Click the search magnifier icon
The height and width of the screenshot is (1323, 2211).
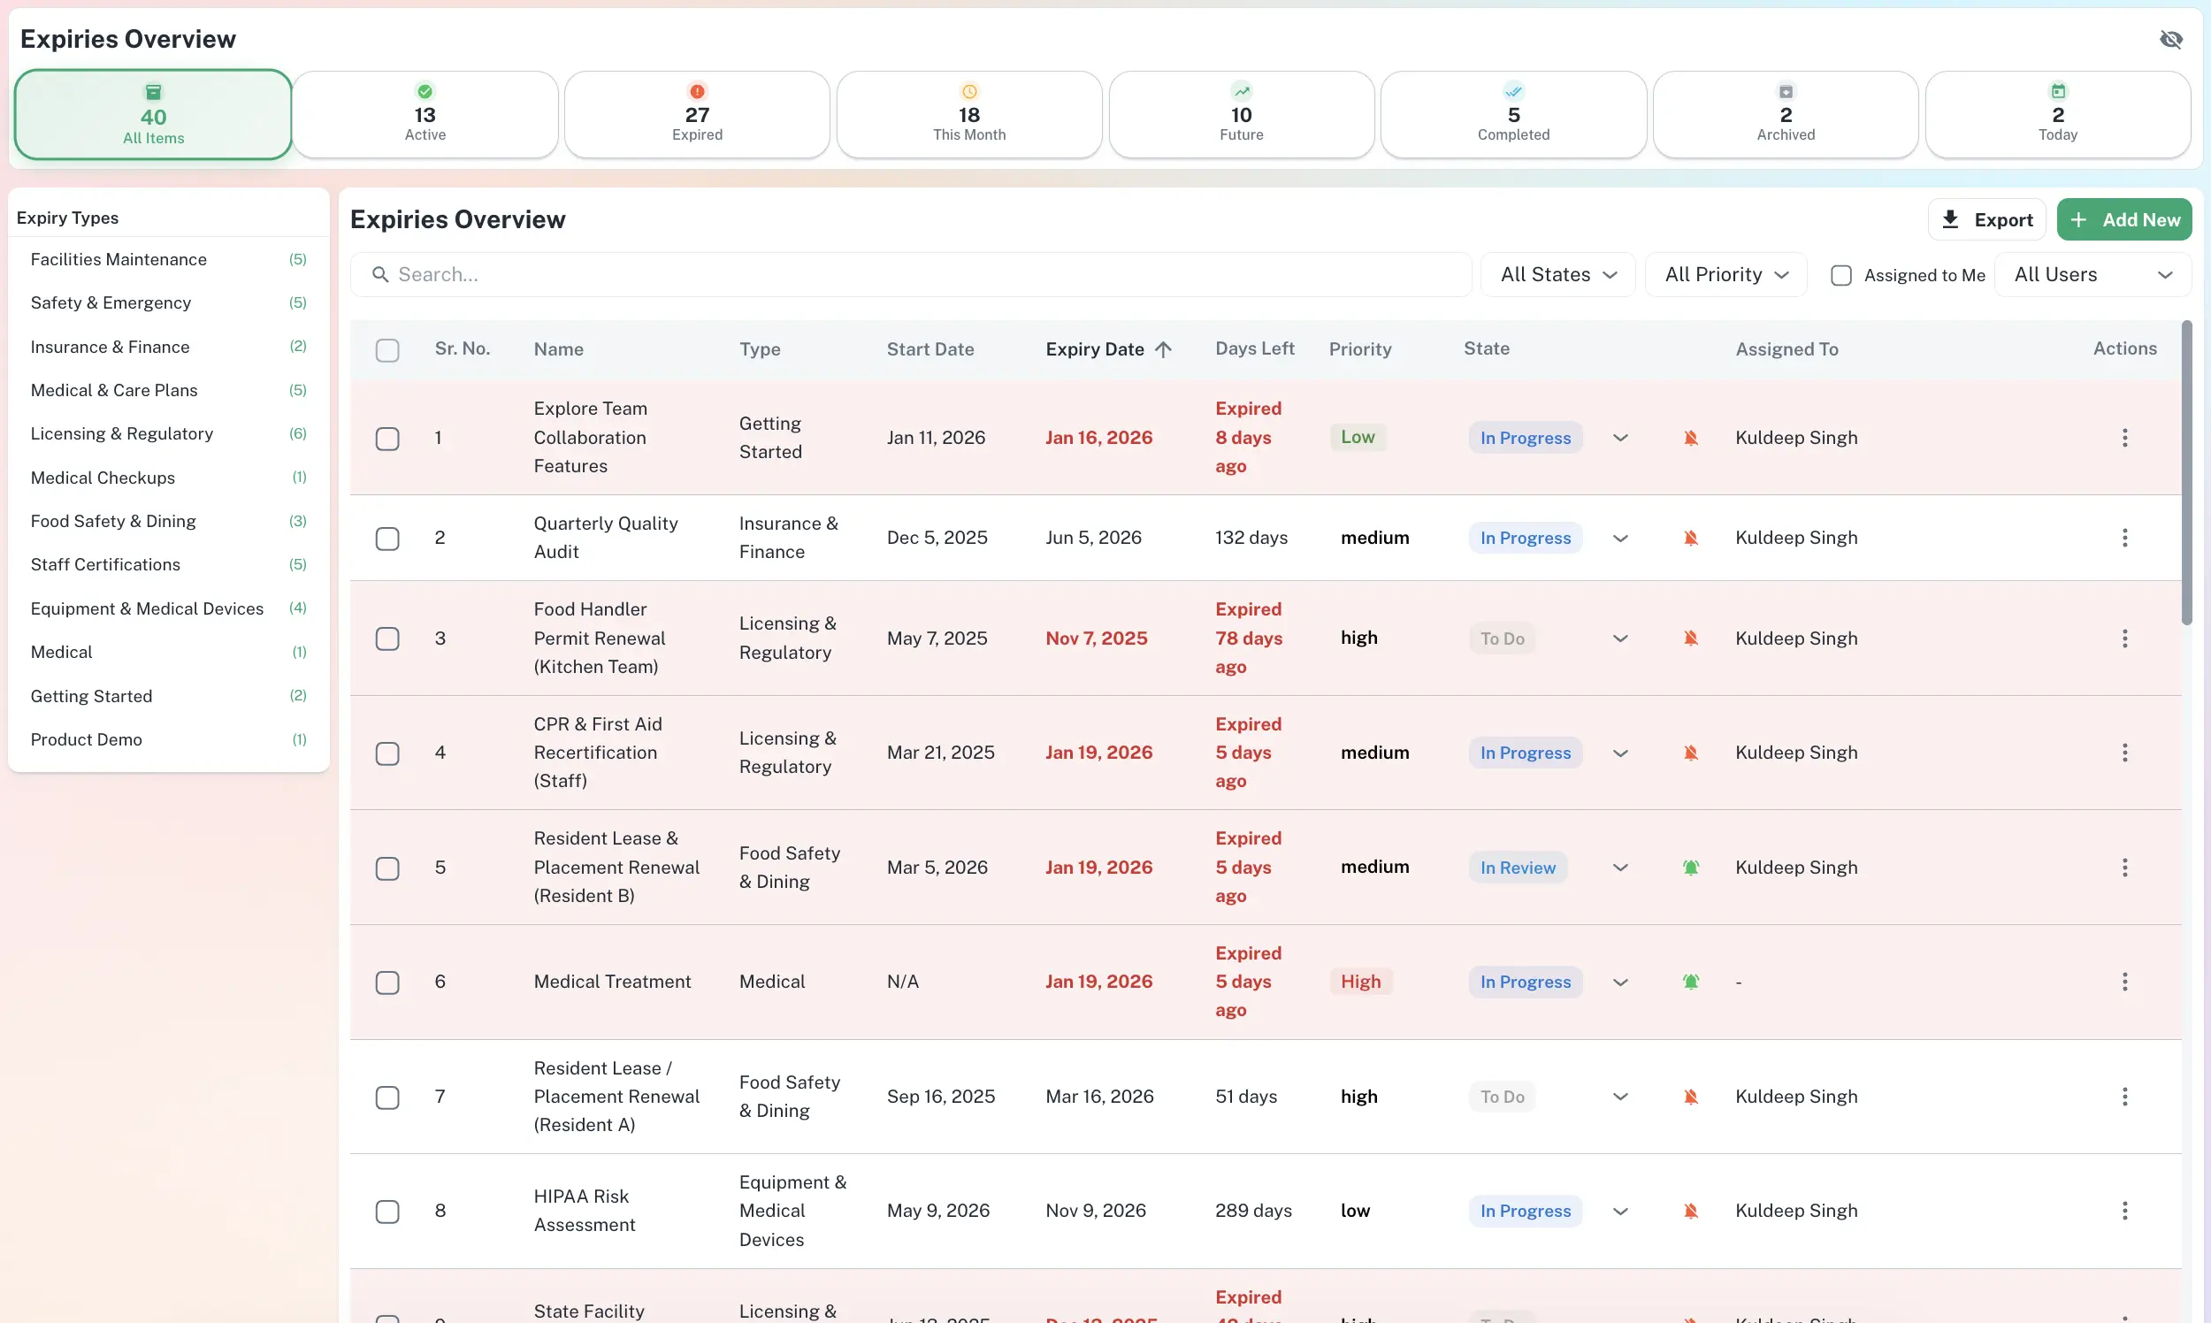pyautogui.click(x=379, y=274)
